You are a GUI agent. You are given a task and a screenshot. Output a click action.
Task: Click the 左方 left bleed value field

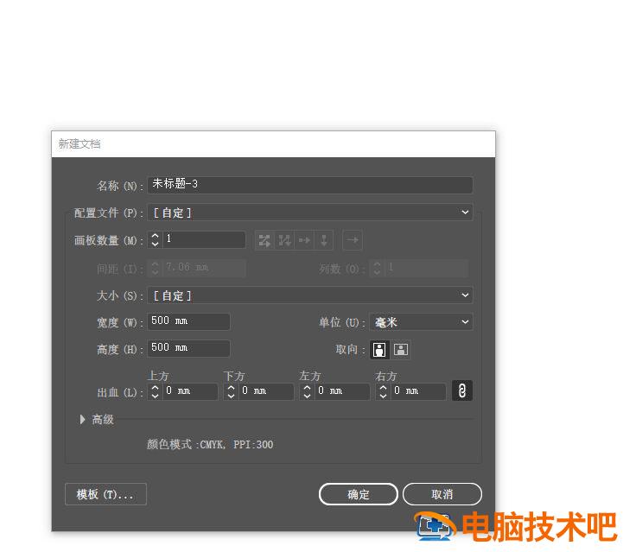(x=342, y=391)
